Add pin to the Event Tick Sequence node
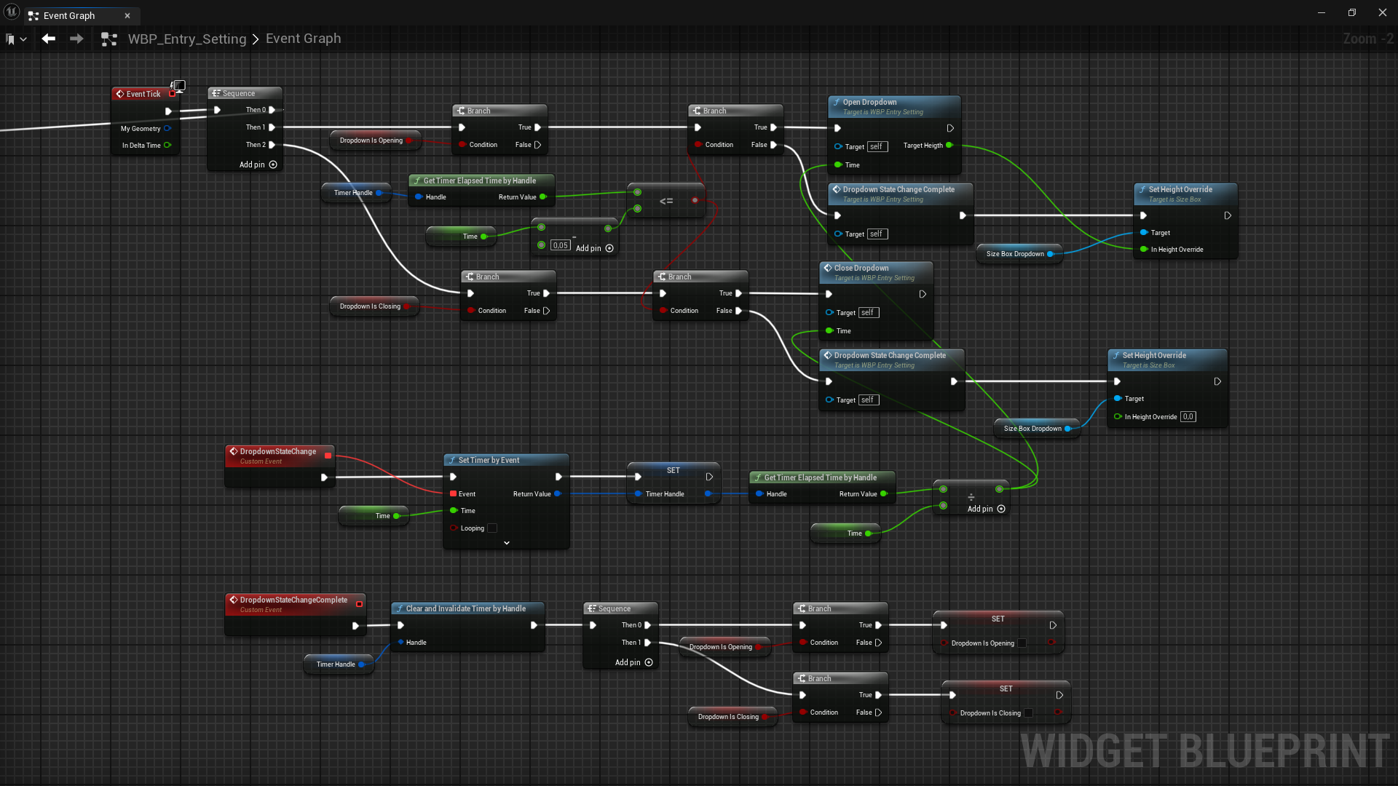This screenshot has width=1398, height=786. [273, 164]
